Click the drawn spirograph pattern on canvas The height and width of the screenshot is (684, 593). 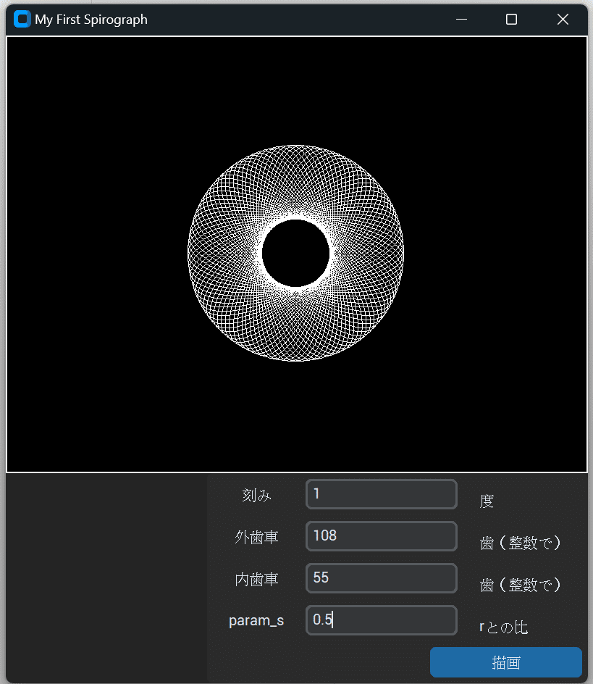[x=295, y=253]
